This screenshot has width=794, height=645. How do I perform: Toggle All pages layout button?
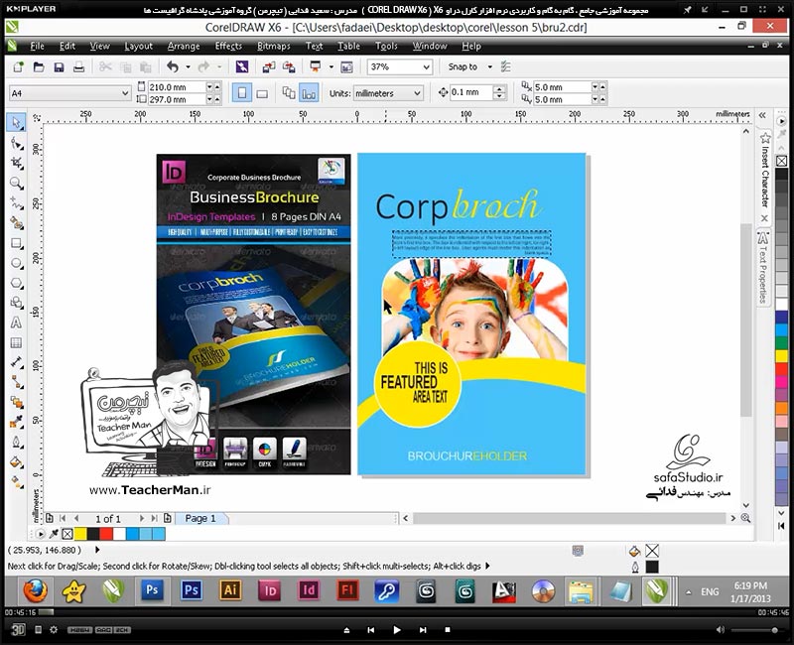point(289,93)
